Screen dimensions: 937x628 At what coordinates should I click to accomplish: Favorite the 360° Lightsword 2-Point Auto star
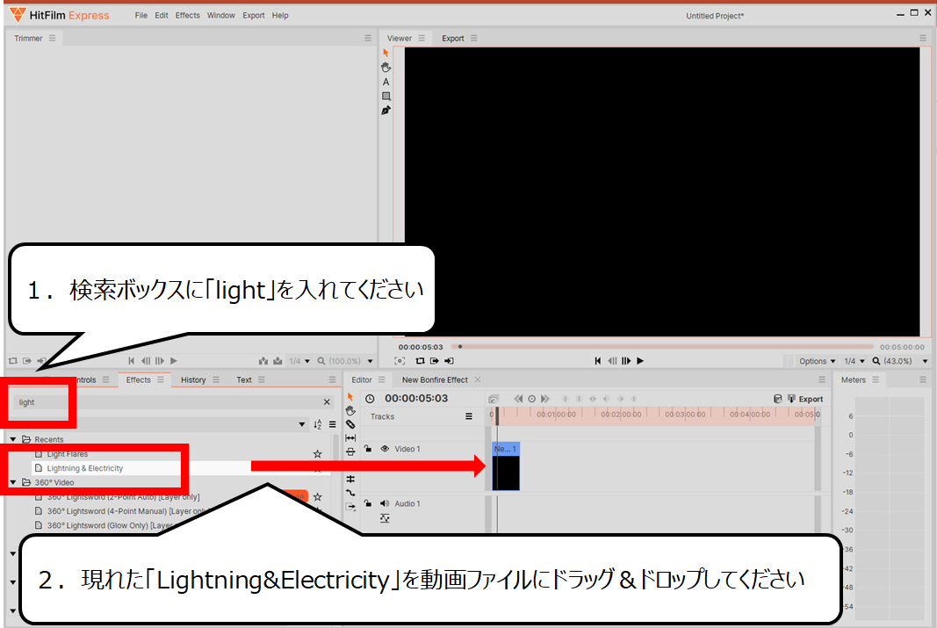point(317,497)
